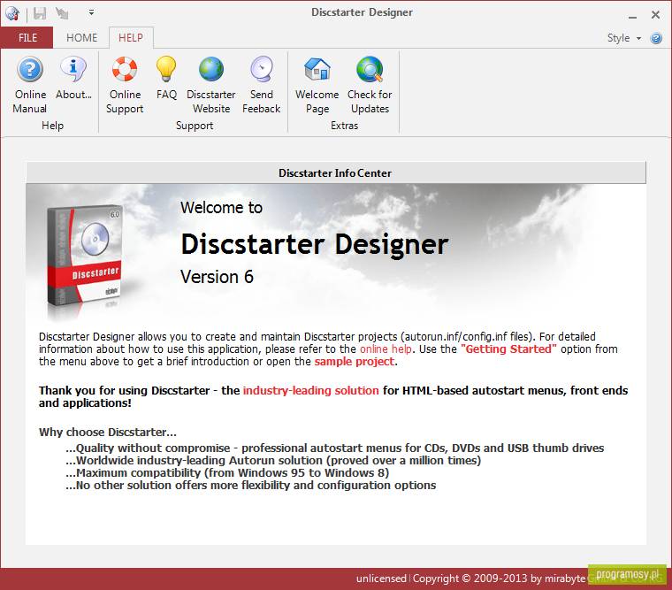Check for Updates
Viewport: 672px width, 590px height.
pos(370,85)
